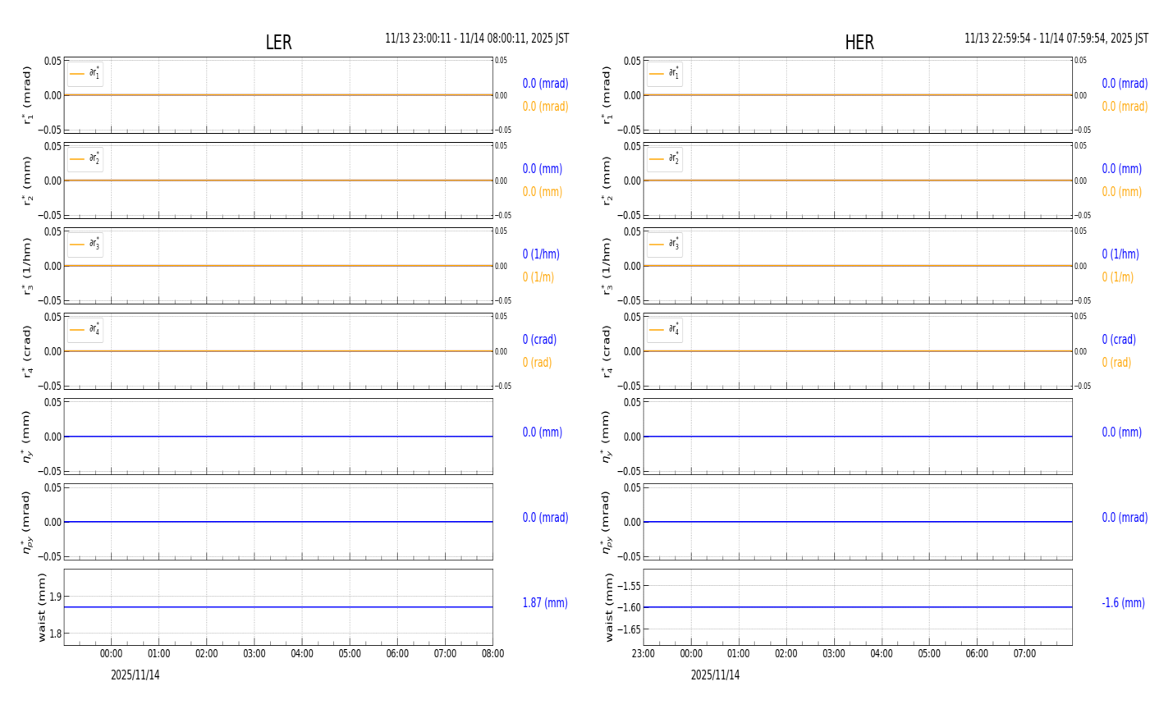Click 0.0 (mm) beside HER ηy plot

click(1122, 432)
